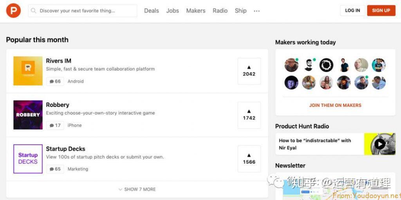Open Rivers IM comments count 66
Screen dimensions: 401x200
pyautogui.click(x=55, y=81)
